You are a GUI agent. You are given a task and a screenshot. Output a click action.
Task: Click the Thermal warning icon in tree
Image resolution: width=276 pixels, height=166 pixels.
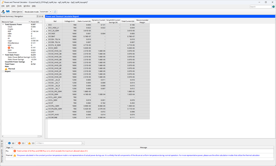(x=6, y=69)
